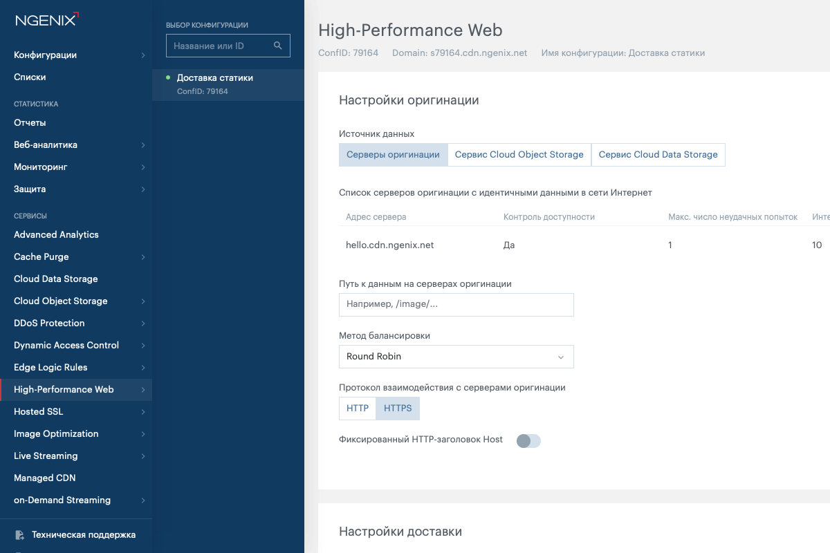830x553 pixels.
Task: Expand the Image Optimization chevron
Action: pyautogui.click(x=143, y=434)
